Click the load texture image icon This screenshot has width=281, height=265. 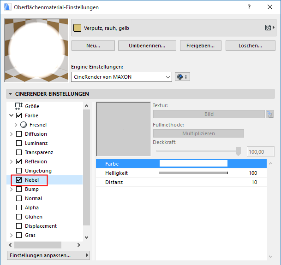pos(270,114)
